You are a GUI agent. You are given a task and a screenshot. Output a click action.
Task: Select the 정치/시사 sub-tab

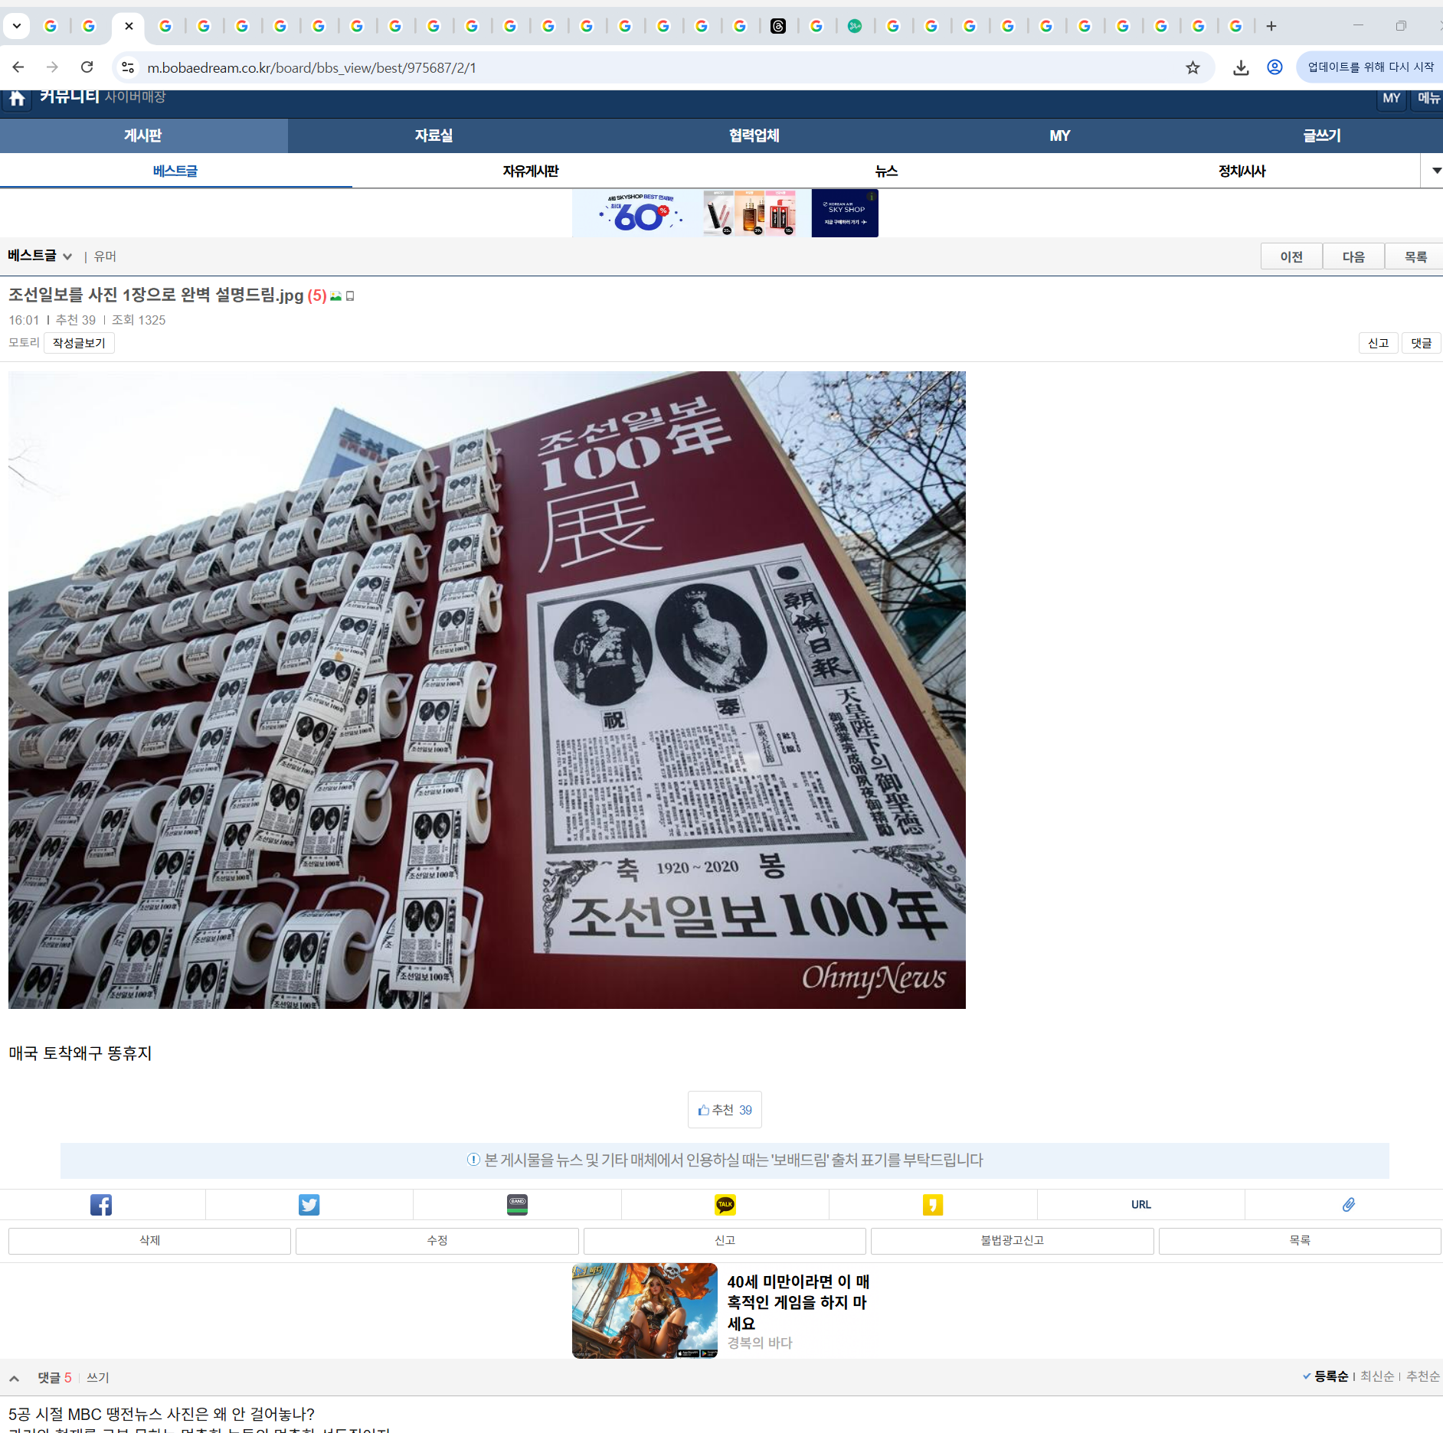1242,171
